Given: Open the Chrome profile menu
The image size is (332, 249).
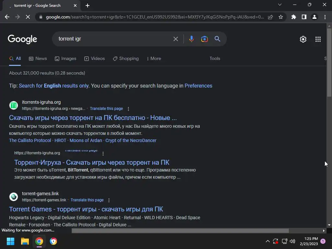Looking at the screenshot, I should pyautogui.click(x=314, y=17).
